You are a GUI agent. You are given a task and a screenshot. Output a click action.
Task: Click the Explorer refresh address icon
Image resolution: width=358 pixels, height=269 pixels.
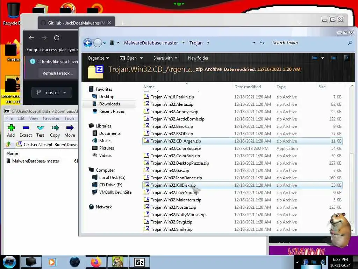pos(262,43)
